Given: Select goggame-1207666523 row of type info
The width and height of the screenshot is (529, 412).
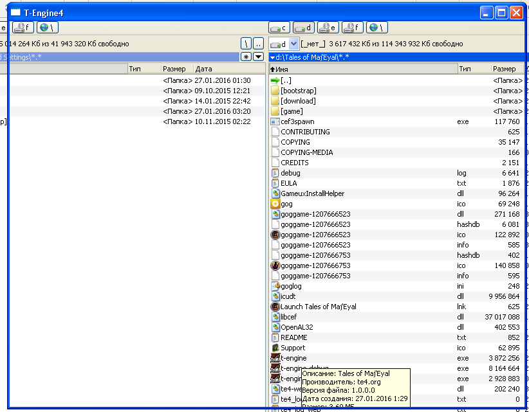Looking at the screenshot, I should pyautogui.click(x=396, y=245).
